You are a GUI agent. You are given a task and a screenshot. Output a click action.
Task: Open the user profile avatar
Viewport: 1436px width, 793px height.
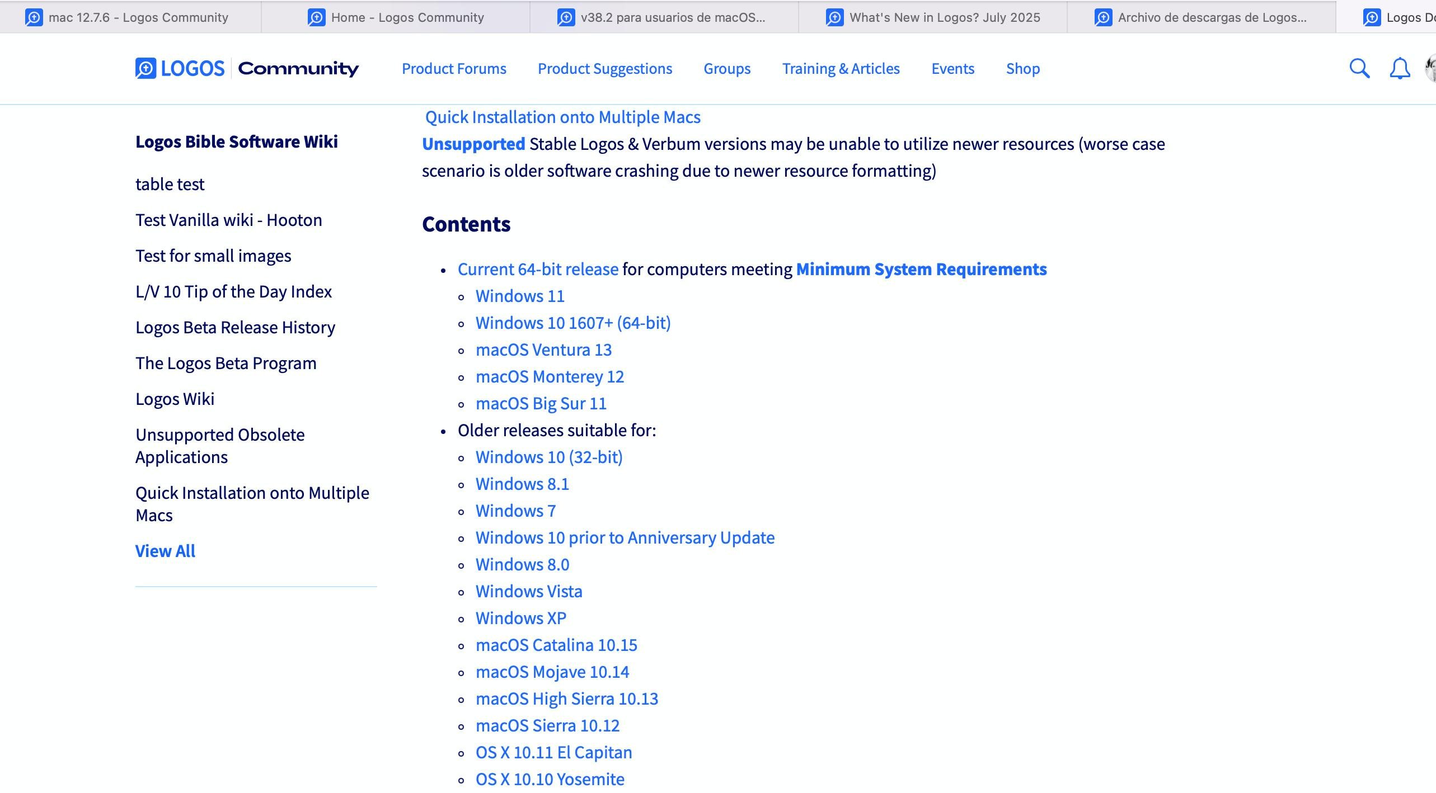(1430, 68)
